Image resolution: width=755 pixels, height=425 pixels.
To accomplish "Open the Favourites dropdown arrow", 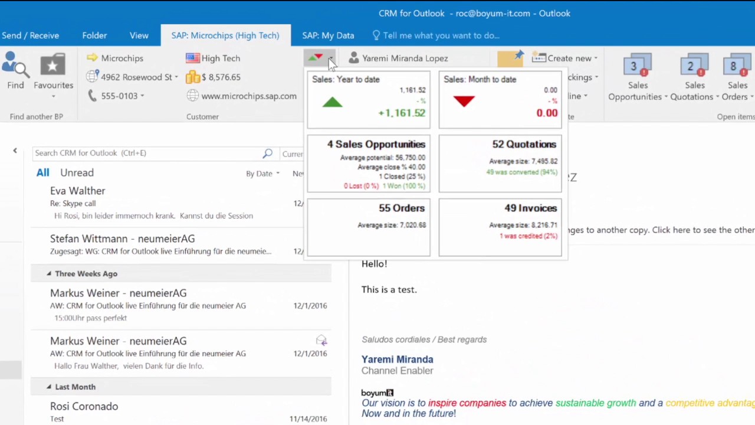I will 53,96.
